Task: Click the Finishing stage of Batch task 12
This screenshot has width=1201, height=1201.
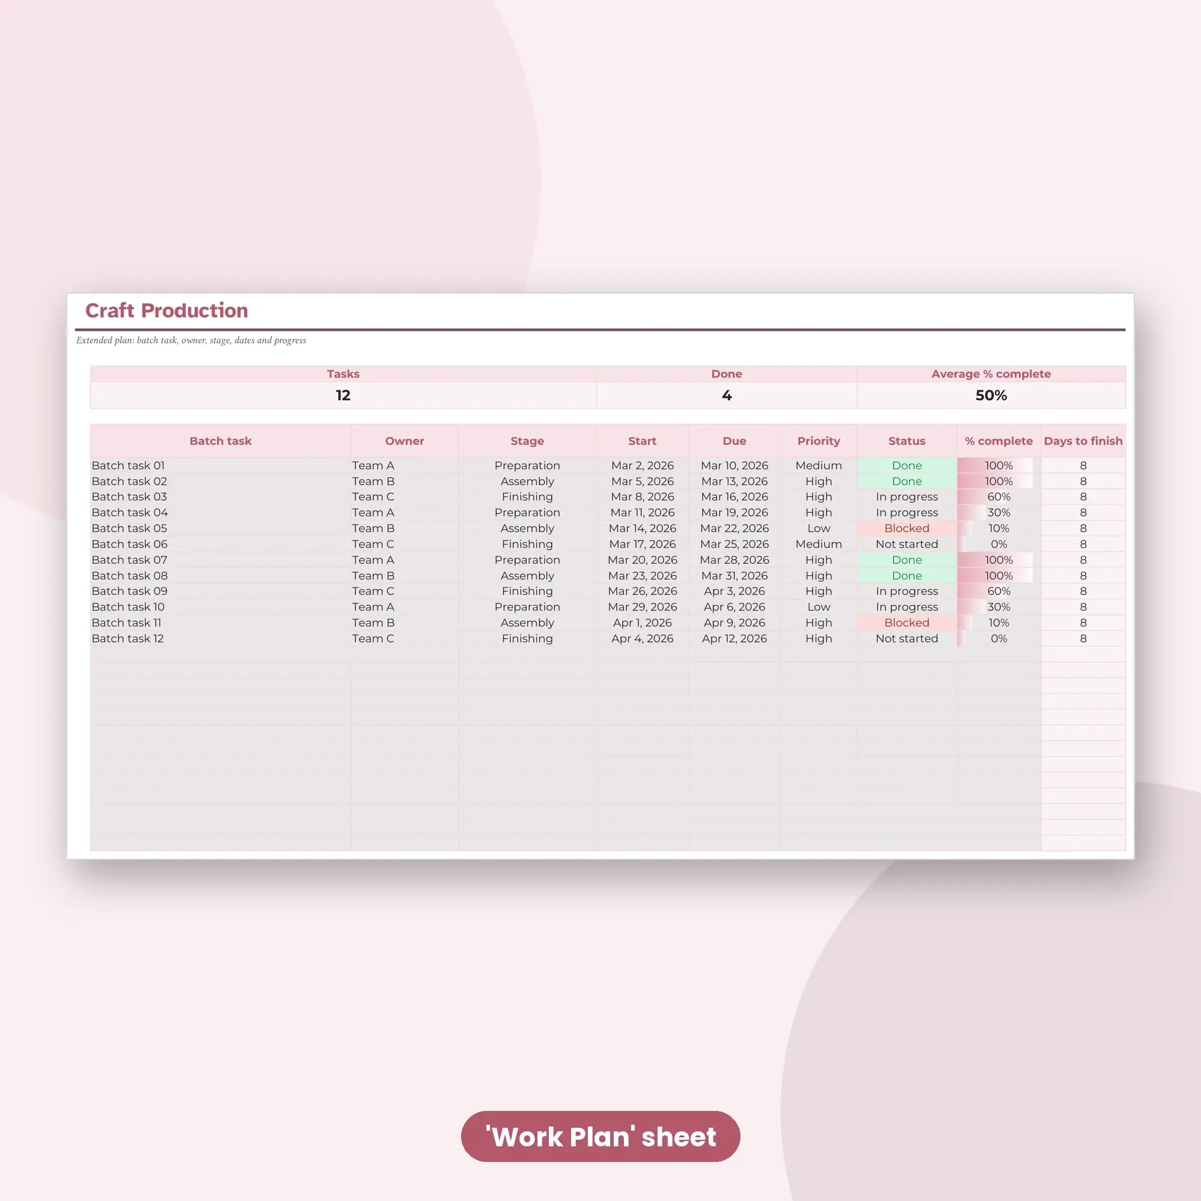Action: [527, 638]
